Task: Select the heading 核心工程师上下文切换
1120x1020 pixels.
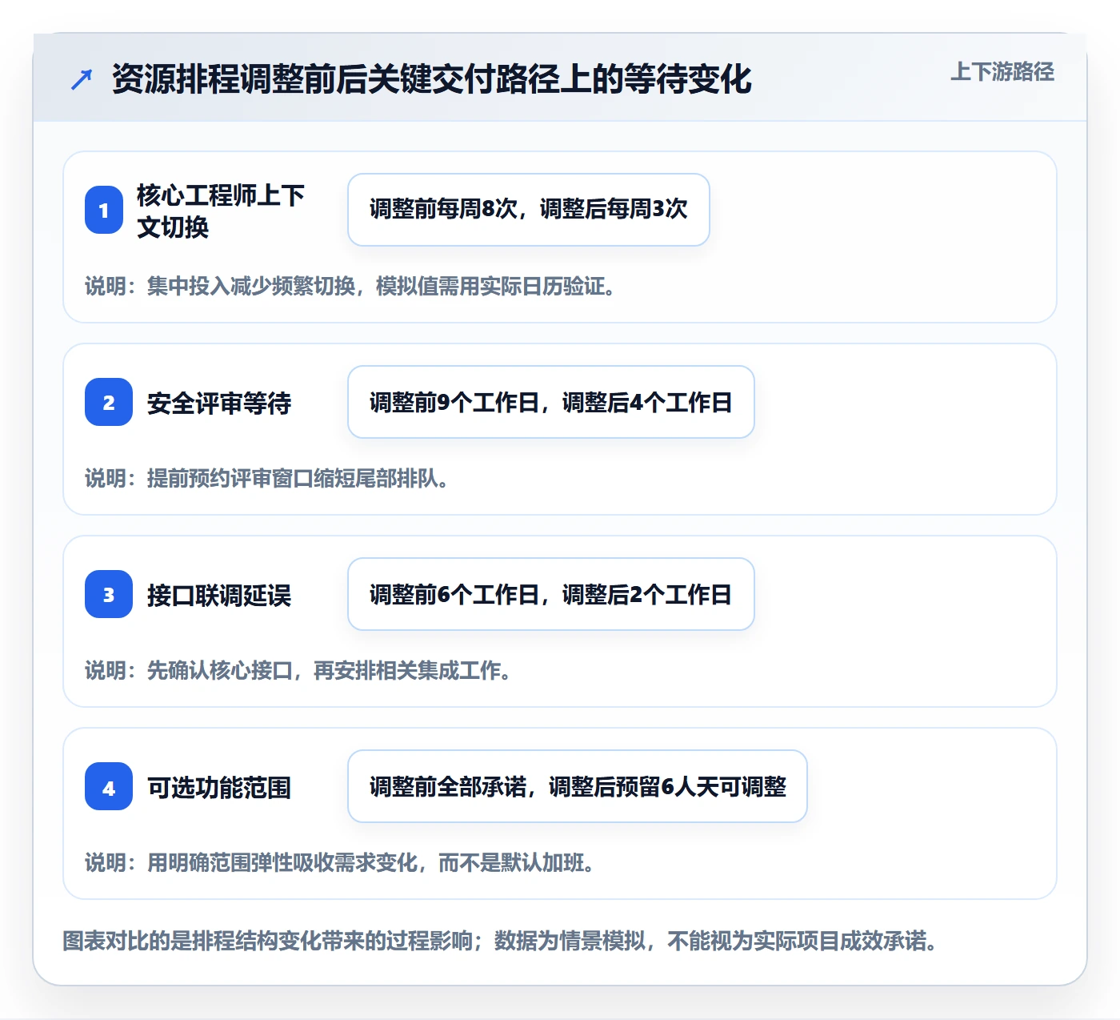Action: (x=220, y=211)
